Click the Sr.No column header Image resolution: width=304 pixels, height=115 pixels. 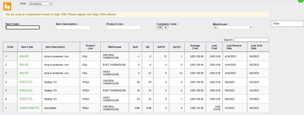pos(10,47)
